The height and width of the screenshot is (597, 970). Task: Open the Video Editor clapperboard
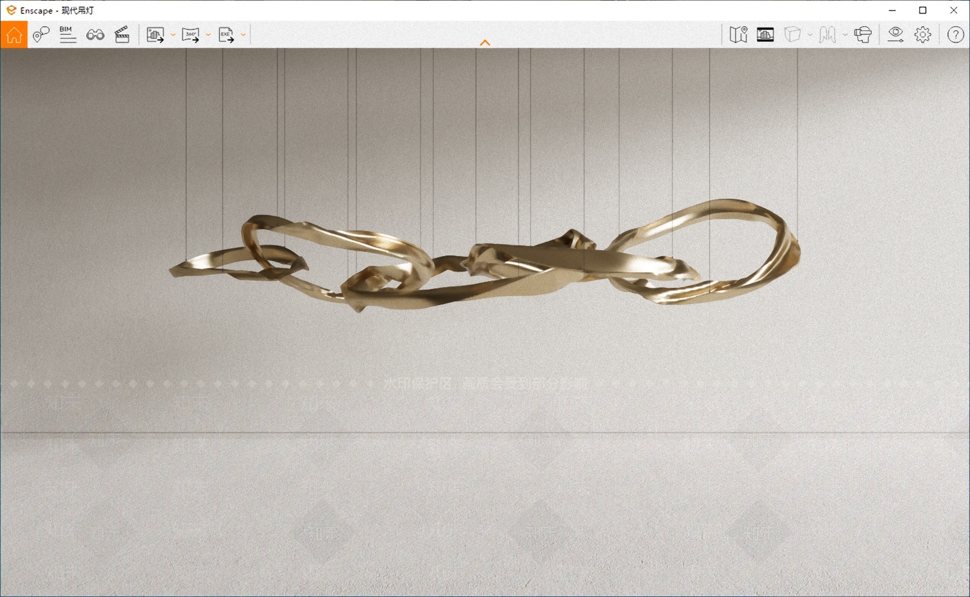pyautogui.click(x=122, y=35)
